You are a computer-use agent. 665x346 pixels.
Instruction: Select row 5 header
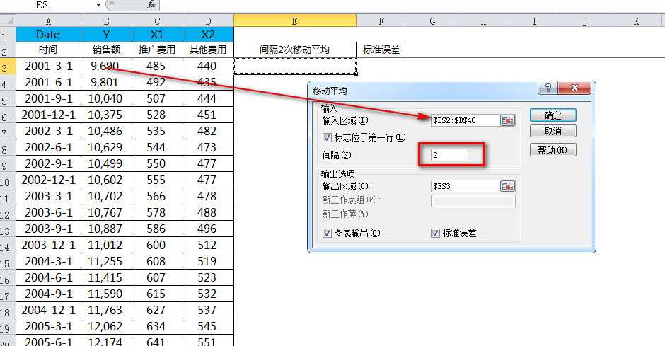tap(8, 99)
